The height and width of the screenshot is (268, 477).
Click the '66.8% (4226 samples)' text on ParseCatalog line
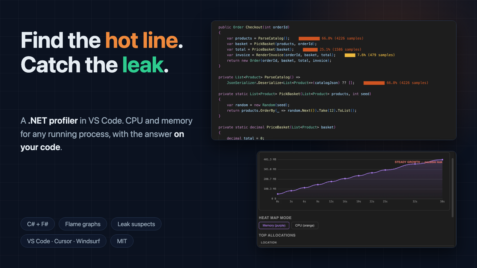(x=342, y=38)
